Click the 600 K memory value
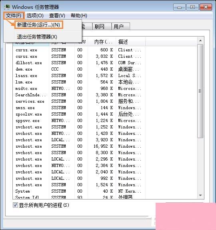 [x=107, y=50]
